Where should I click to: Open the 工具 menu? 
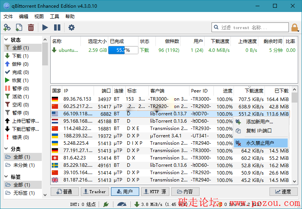pyautogui.click(x=55, y=17)
